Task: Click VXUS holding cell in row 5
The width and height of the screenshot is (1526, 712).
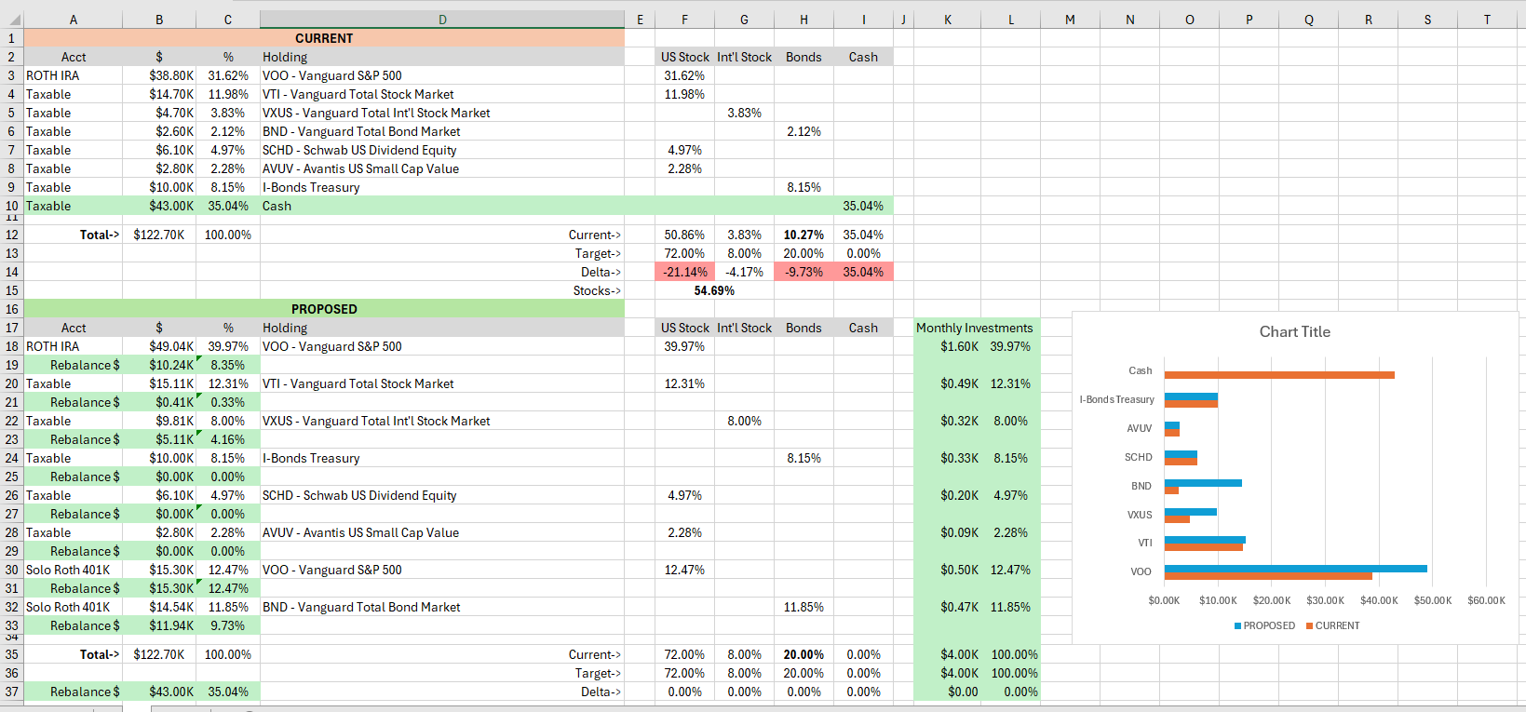Action: tap(442, 113)
